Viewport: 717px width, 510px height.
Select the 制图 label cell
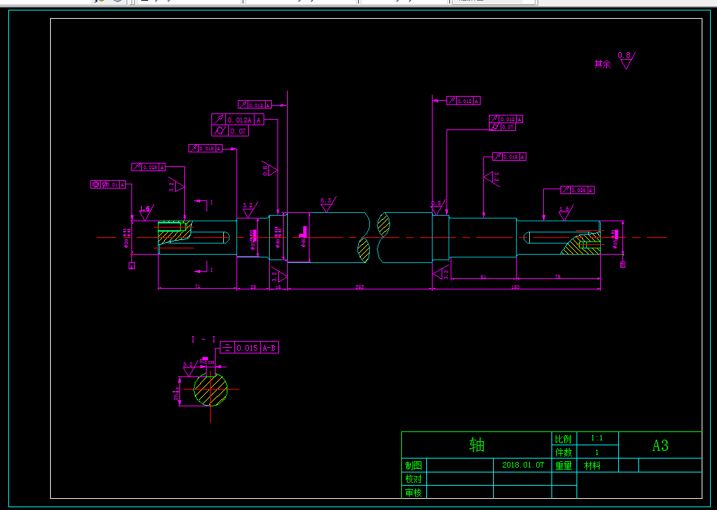point(414,465)
